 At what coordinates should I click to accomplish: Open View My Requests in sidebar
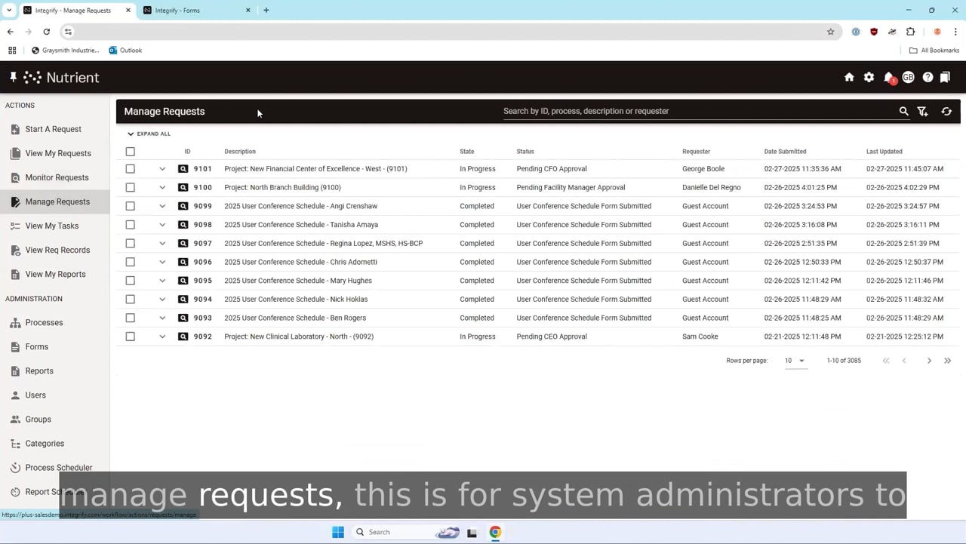(x=57, y=153)
